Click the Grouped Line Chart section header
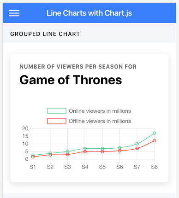This screenshot has height=198, width=179. point(45,34)
